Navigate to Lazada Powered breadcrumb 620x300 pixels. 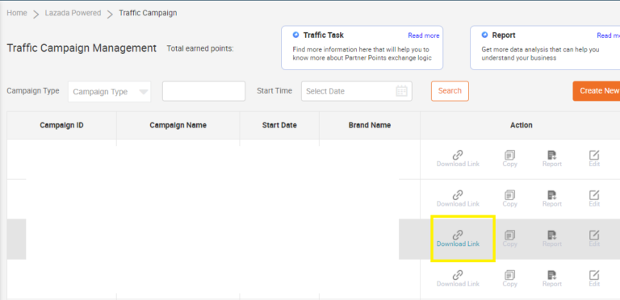tap(73, 13)
